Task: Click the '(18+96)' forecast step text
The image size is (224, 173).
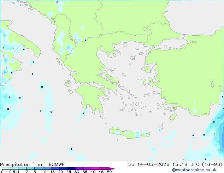Action: (212, 165)
